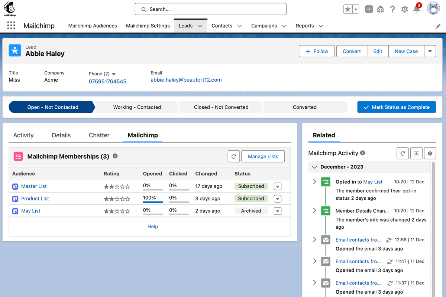
Task: Open the setup gear in header
Action: (405, 9)
